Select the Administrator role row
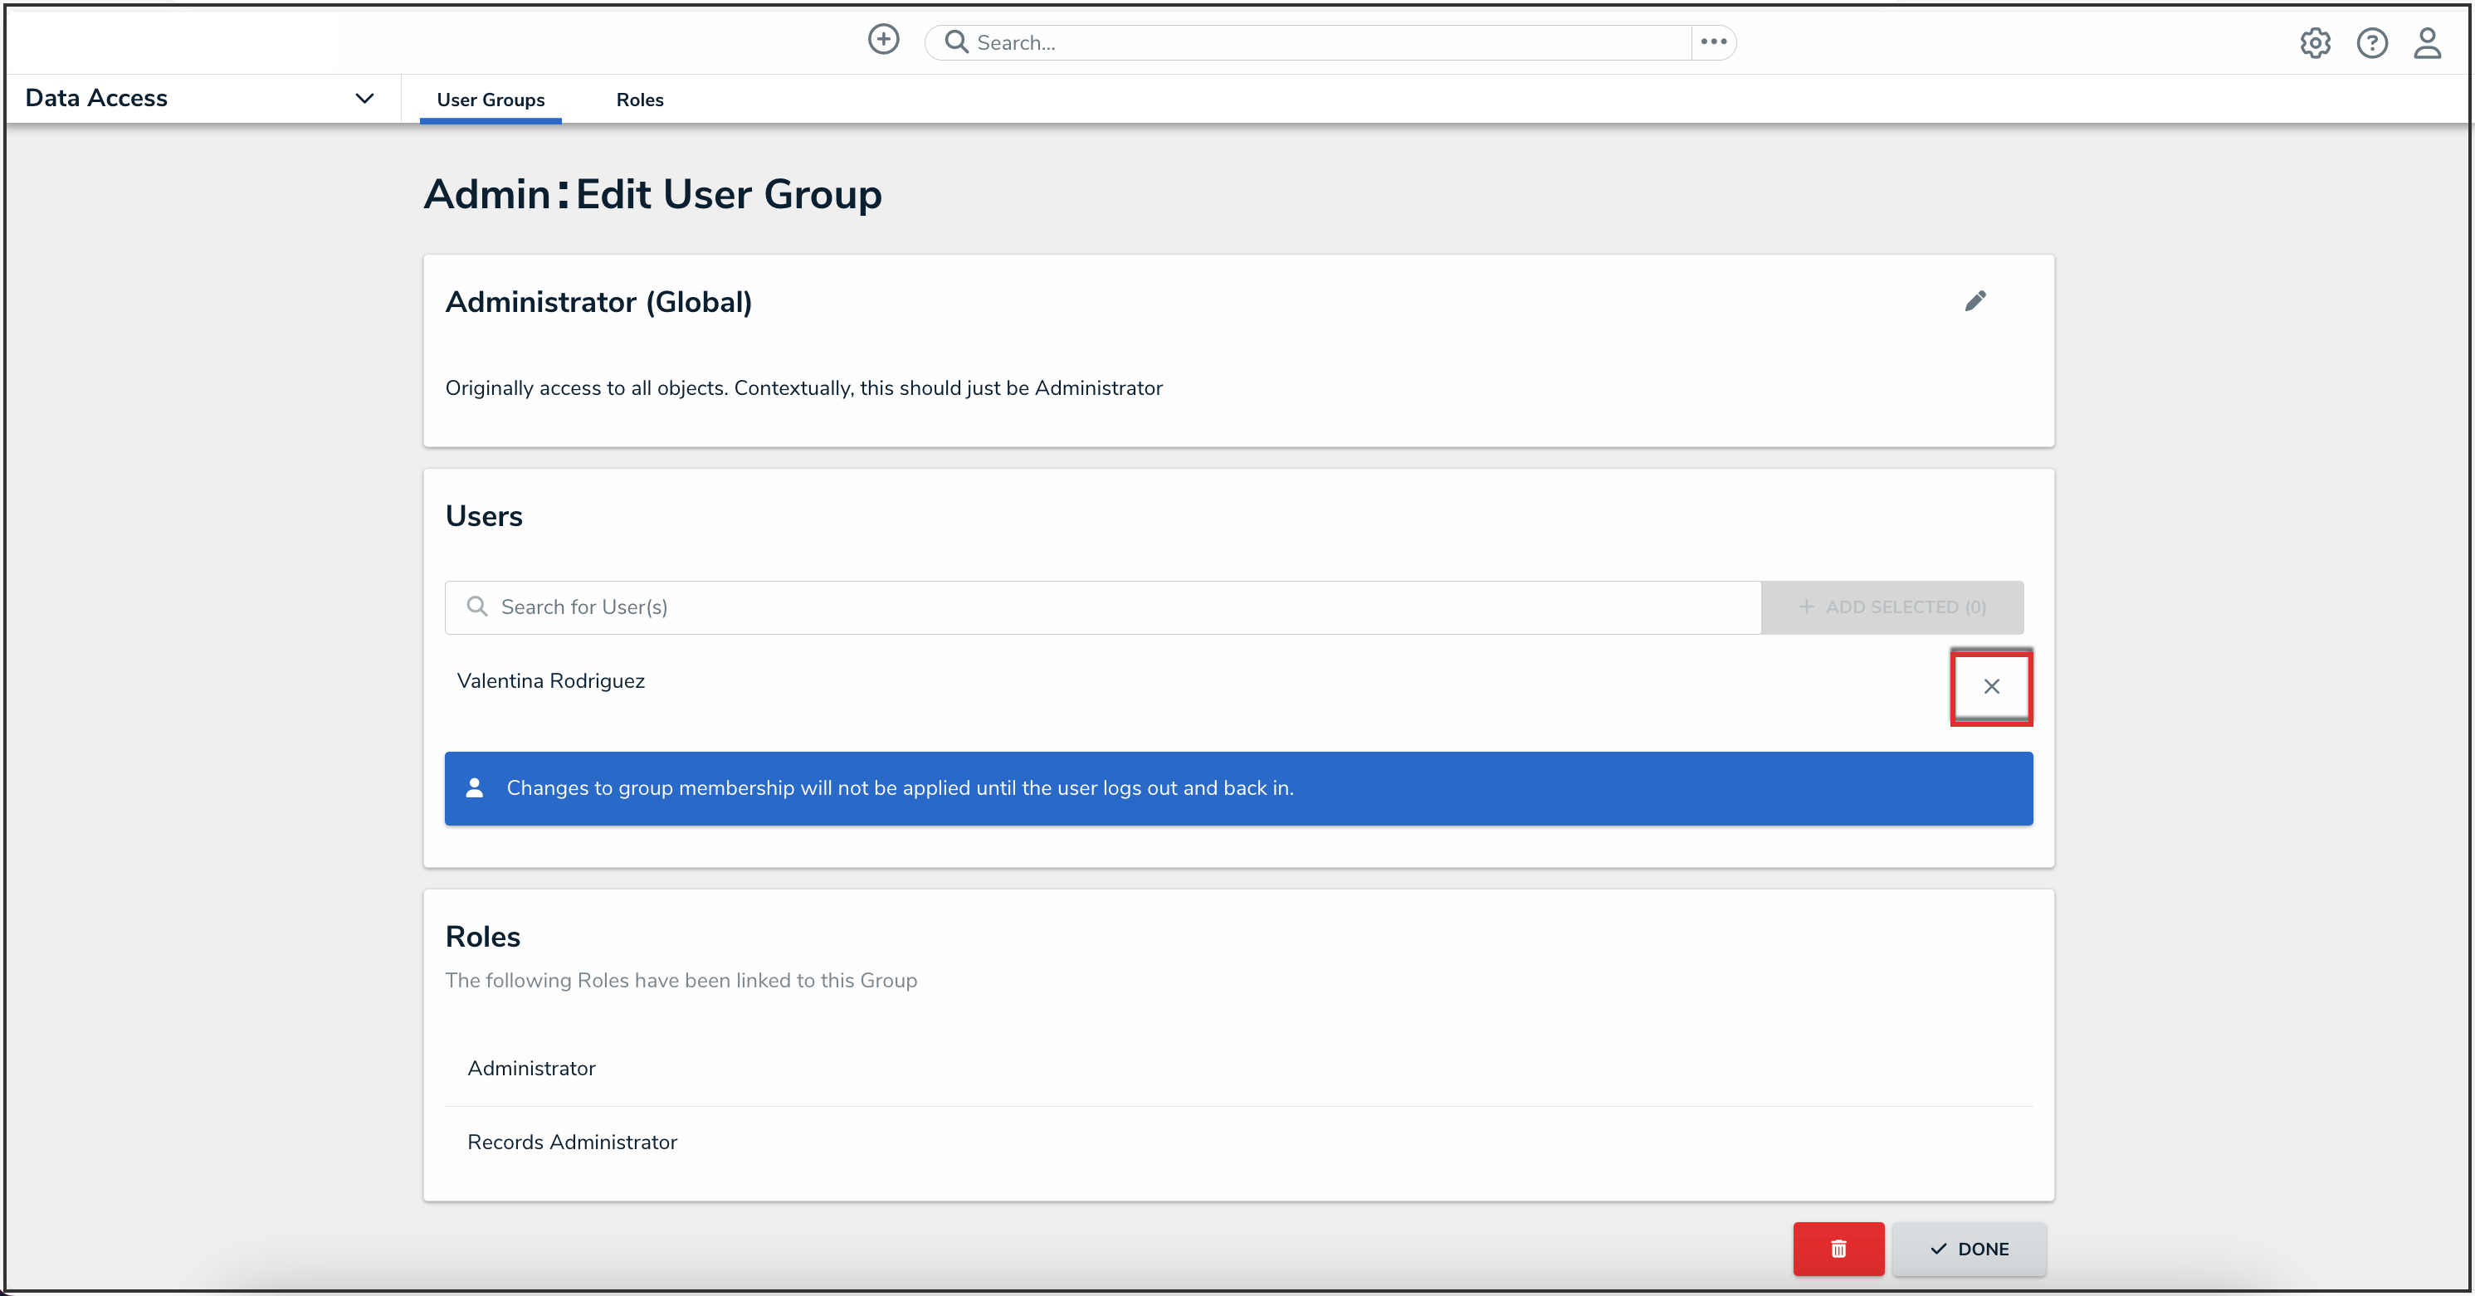 tap(531, 1069)
